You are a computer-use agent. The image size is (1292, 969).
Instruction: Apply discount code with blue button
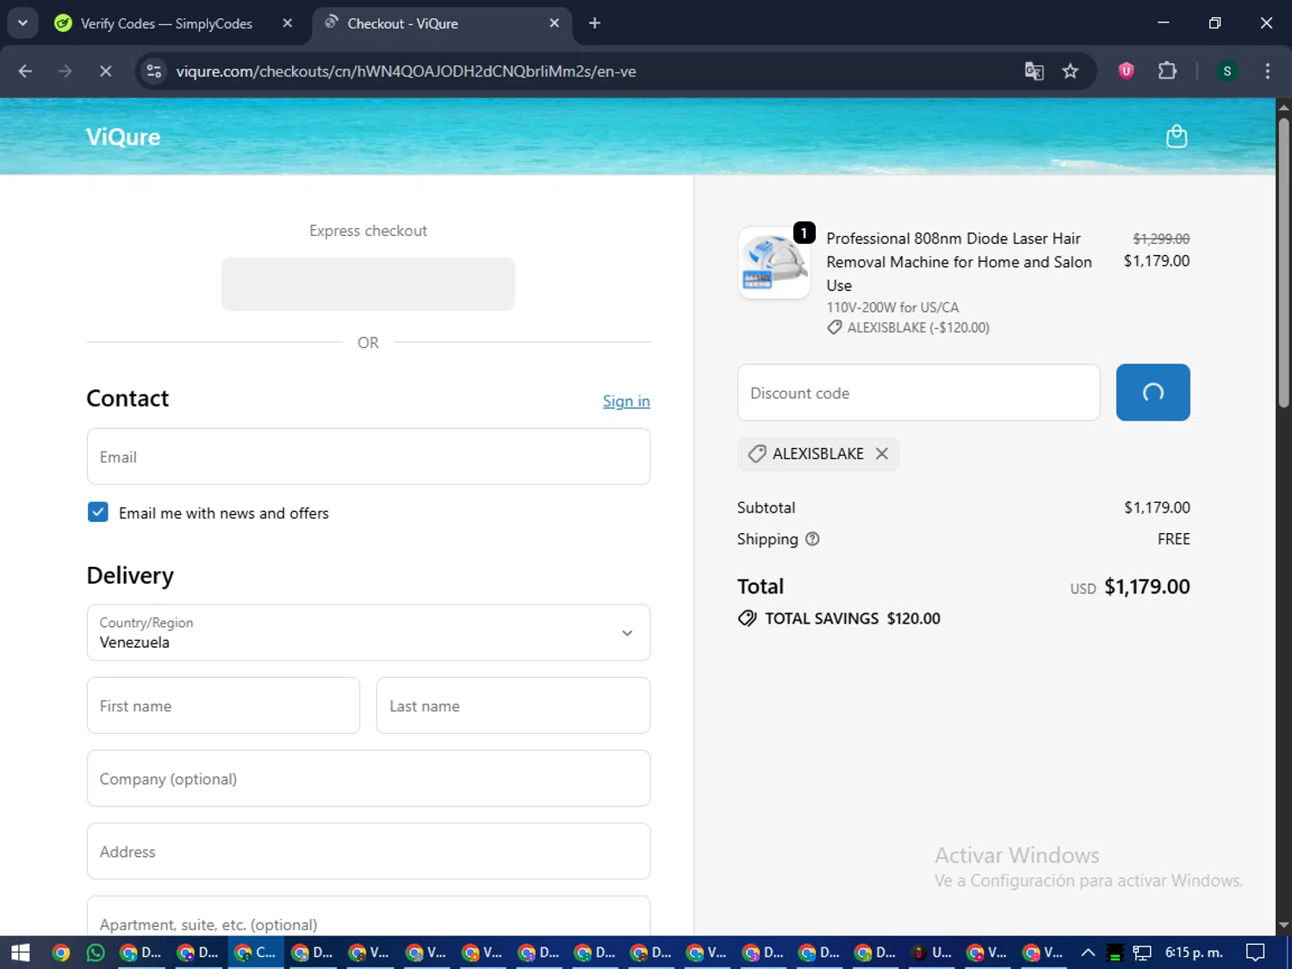click(1152, 393)
